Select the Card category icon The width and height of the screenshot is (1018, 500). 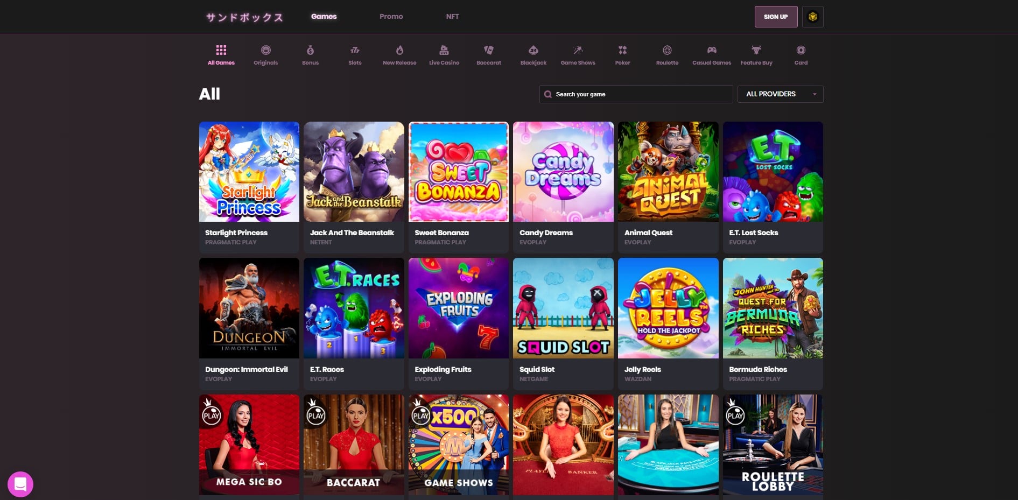point(801,50)
